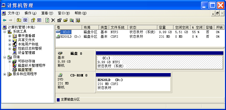The width and height of the screenshot is (226, 110).
Task: Expand the 本地用户和组 node
Action: [10, 44]
